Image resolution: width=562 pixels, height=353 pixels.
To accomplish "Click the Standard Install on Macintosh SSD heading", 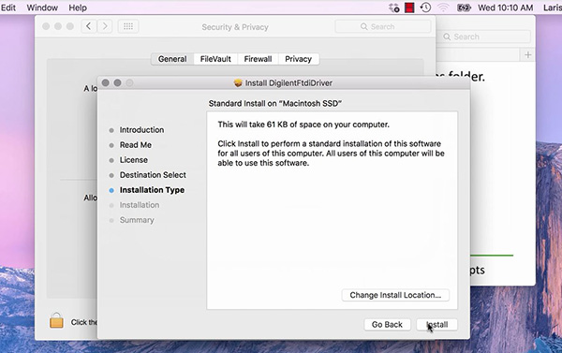I will pyautogui.click(x=274, y=104).
